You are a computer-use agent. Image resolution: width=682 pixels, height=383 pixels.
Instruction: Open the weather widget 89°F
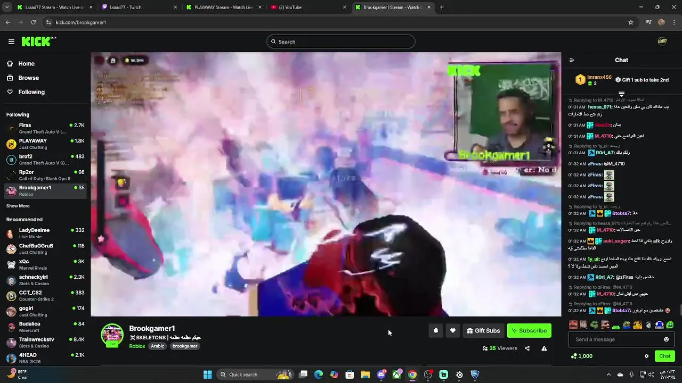(17, 374)
